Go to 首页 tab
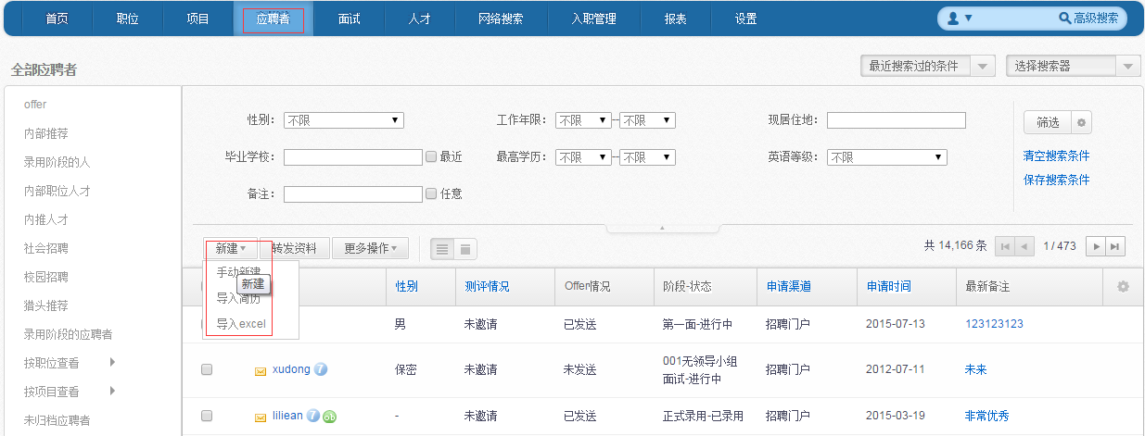This screenshot has height=436, width=1145. click(57, 19)
